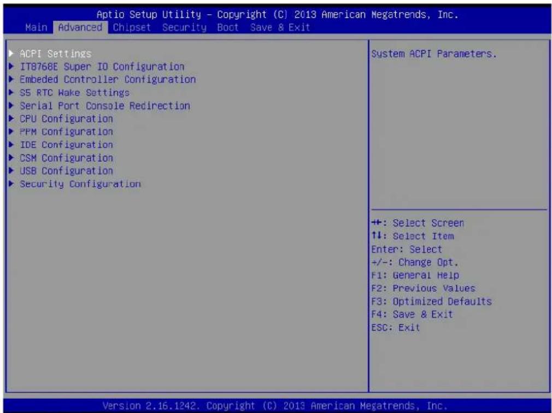This screenshot has width=552, height=413.
Task: Select the Advanced tab
Action: 80,27
